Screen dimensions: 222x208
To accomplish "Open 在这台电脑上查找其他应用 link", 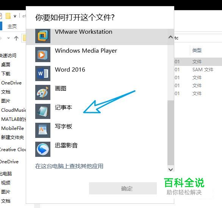I will (69, 166).
